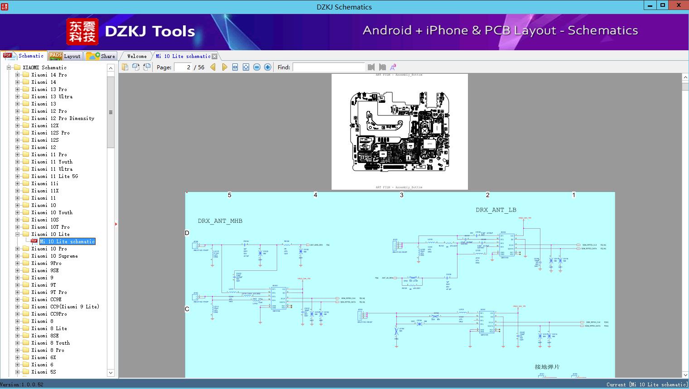Select Xiaomi 11 Youth tree entry
This screenshot has width=689, height=389.
pyautogui.click(x=52, y=162)
